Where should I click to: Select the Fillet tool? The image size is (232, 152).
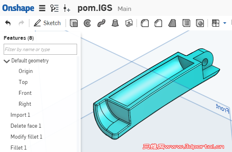click(145, 23)
